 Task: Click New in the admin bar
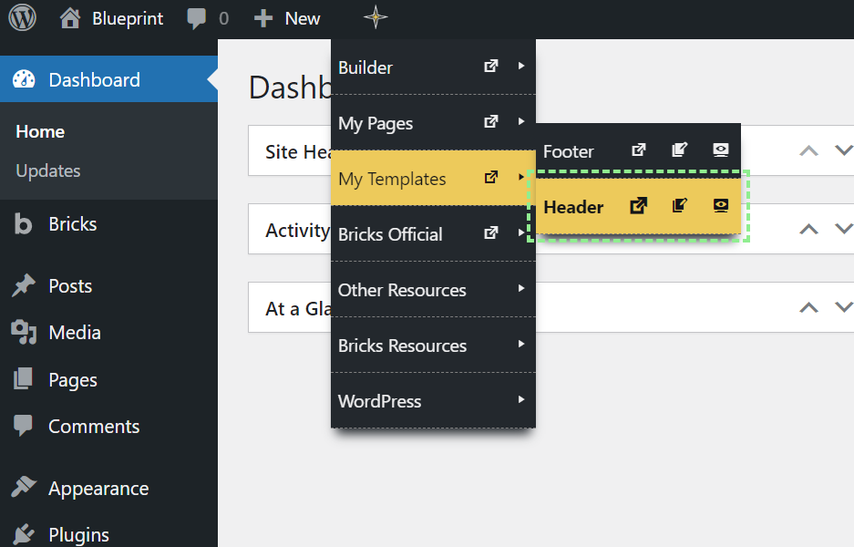coord(288,18)
